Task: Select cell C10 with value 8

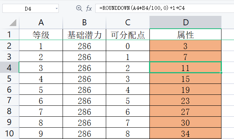Action: tap(128, 133)
